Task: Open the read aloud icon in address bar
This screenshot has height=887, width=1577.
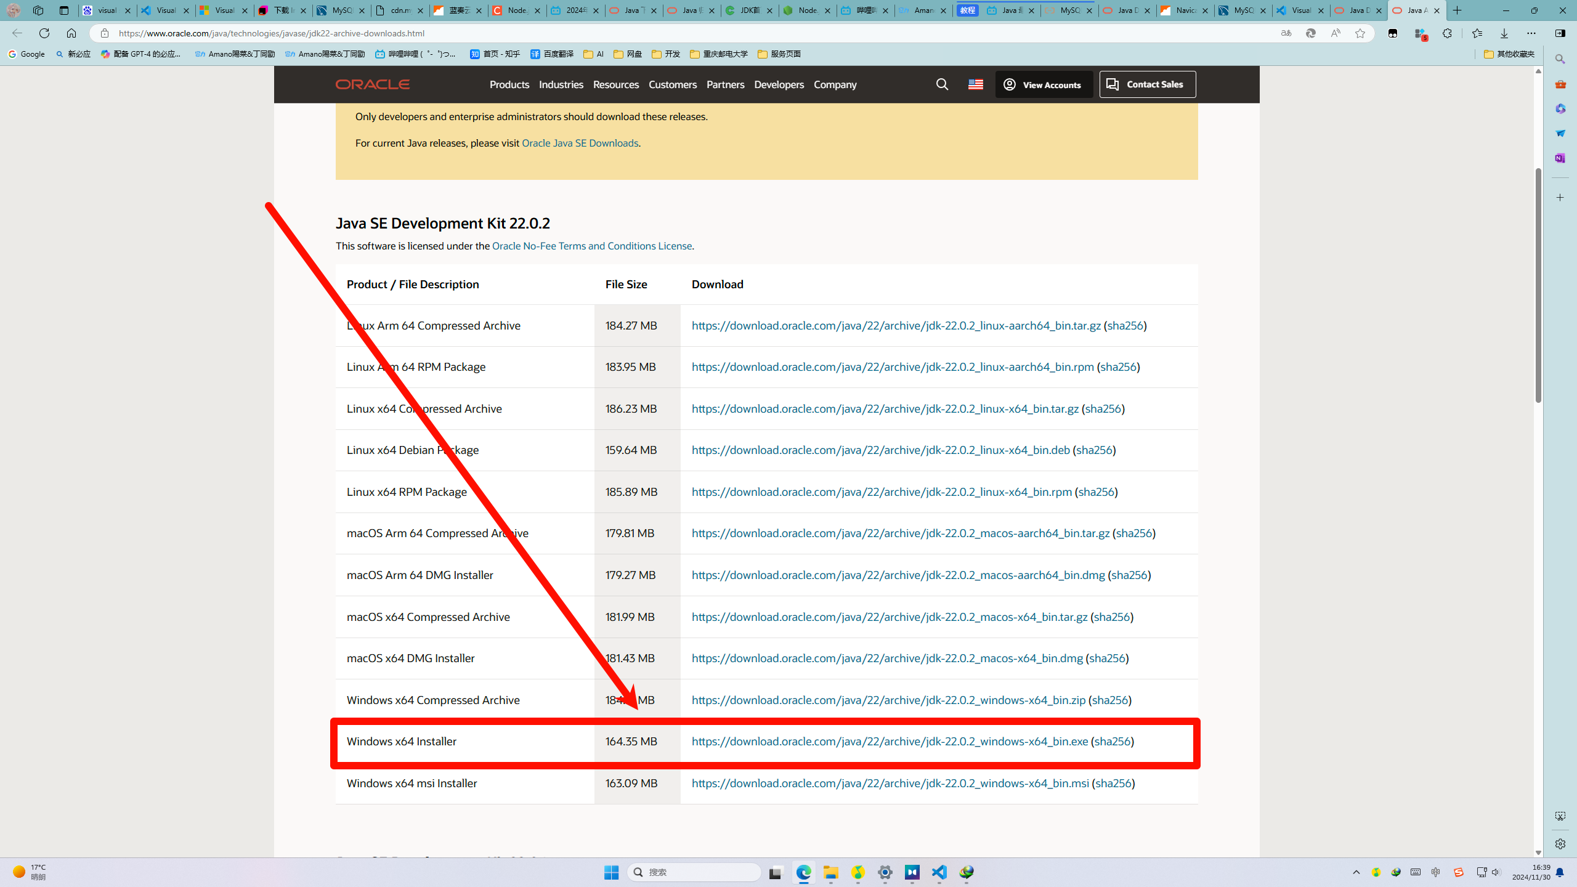Action: coord(1335,33)
